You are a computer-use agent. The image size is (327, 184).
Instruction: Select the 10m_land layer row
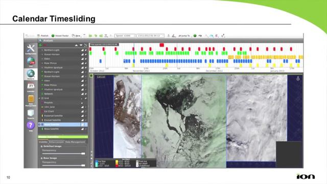coord(63,107)
